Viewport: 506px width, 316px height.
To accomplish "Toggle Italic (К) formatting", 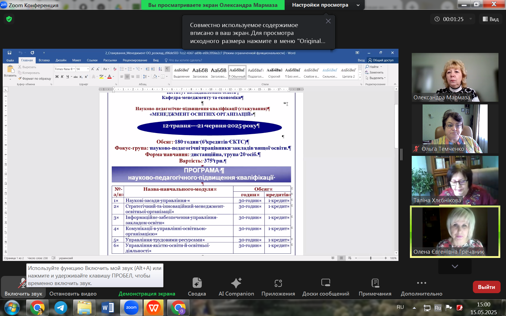I will 62,77.
